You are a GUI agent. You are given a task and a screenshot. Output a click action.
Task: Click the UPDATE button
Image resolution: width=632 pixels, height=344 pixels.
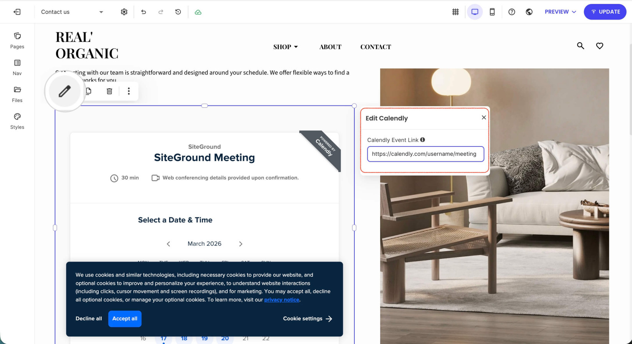[605, 12]
